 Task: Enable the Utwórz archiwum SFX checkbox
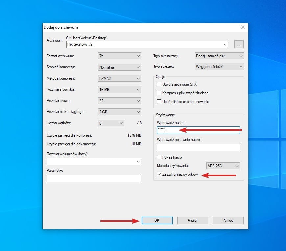(160, 84)
